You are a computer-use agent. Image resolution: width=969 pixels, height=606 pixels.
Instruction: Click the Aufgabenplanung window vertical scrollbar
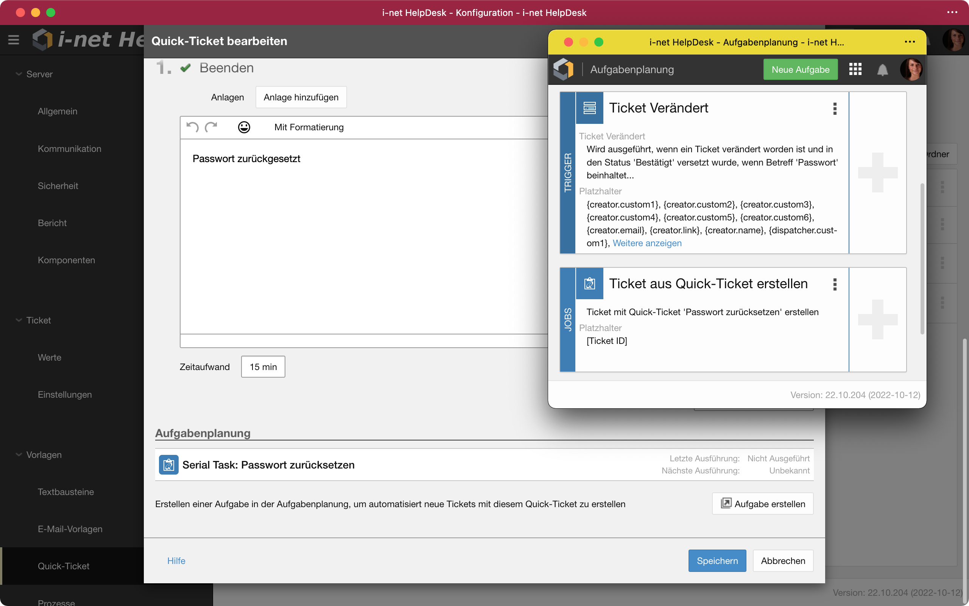(922, 259)
